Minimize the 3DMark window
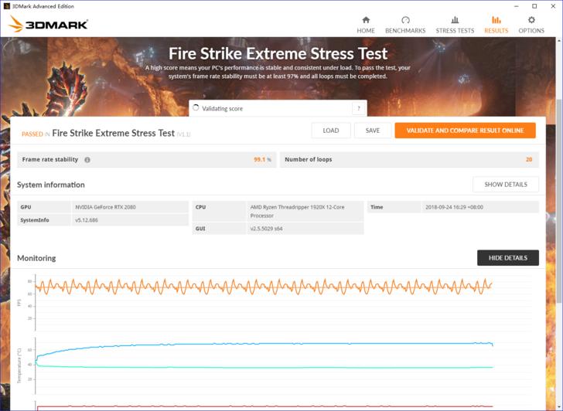 tap(517, 6)
